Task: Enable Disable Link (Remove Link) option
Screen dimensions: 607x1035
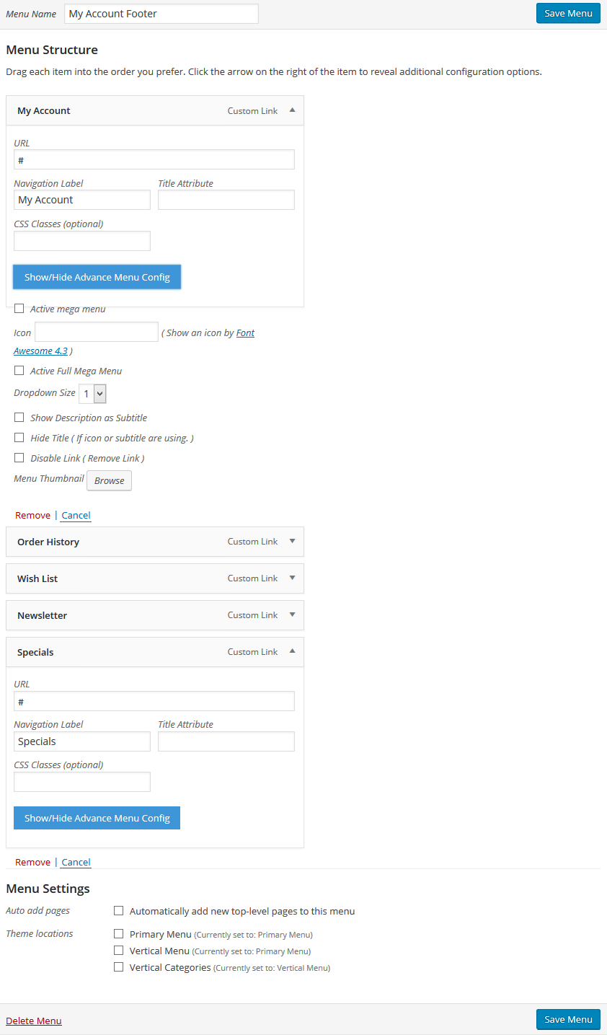Action: [x=19, y=458]
